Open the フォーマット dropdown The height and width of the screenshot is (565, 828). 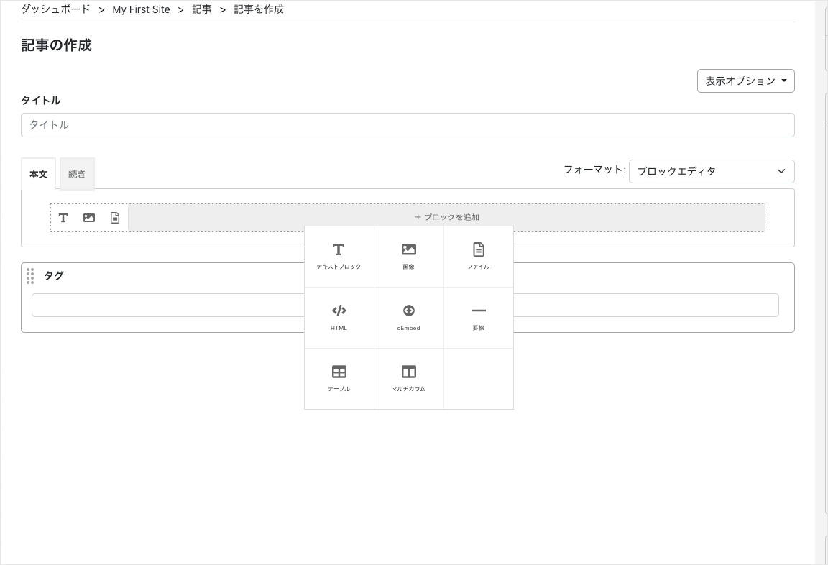tap(711, 171)
